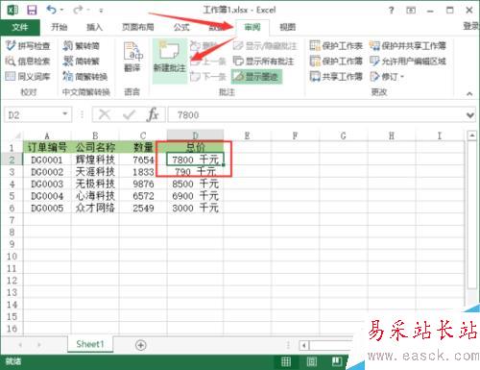Image resolution: width=480 pixels, height=370 pixels.
Task: Click the 翻译 translate icon
Action: coord(132,57)
